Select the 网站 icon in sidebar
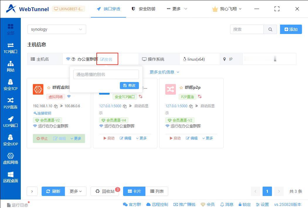The image size is (308, 208). pyautogui.click(x=11, y=67)
